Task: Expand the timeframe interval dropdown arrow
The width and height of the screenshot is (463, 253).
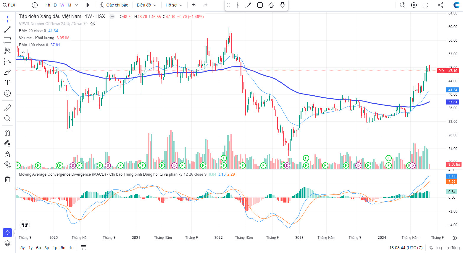Action: [77, 5]
